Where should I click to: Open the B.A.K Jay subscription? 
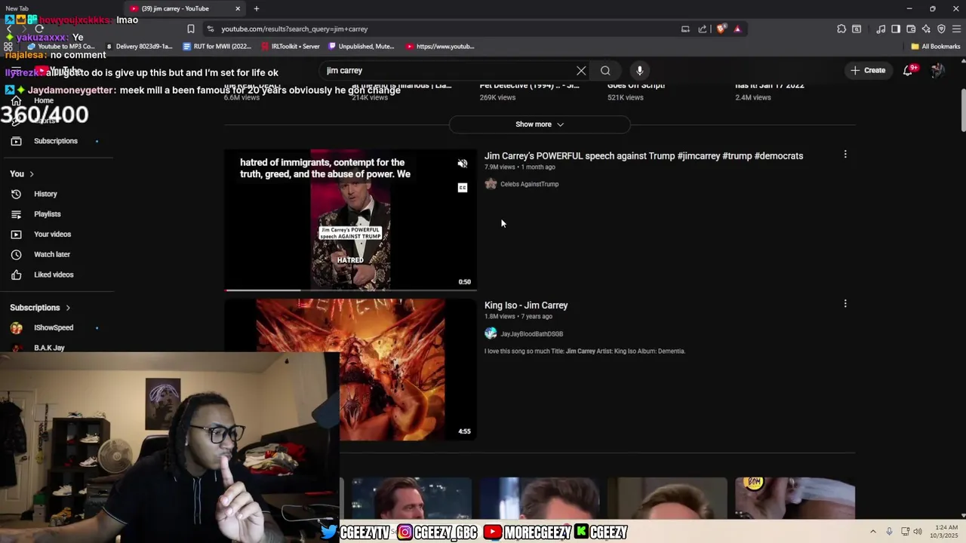point(49,348)
